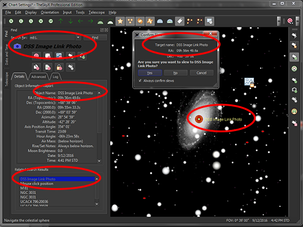Click the green up arrow toolbar icon
Viewport: 303px width, 227px height.
[61, 21]
